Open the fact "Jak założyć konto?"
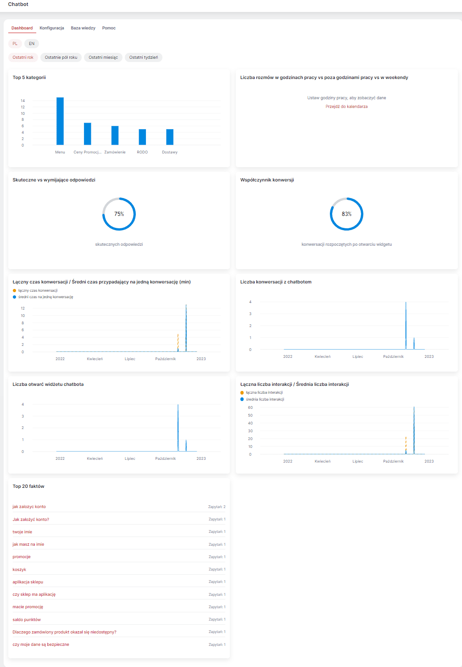The width and height of the screenshot is (462, 667). pos(31,520)
